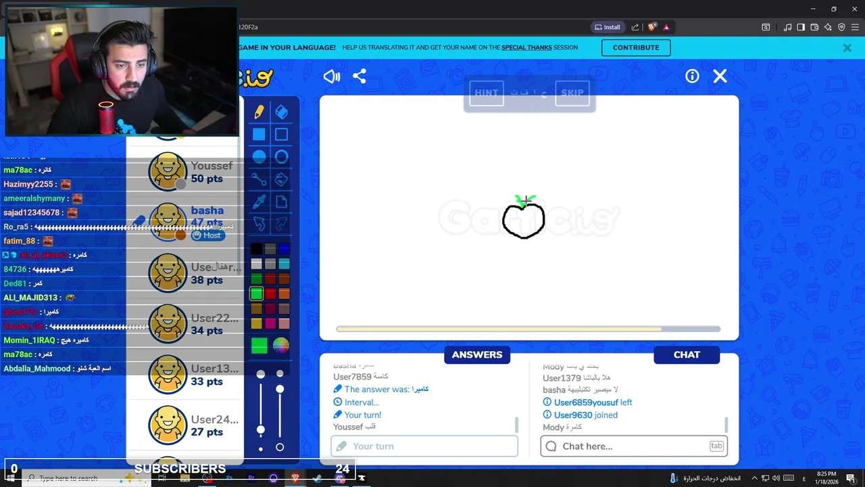The height and width of the screenshot is (487, 865).
Task: Open the Brave VPN shield icon
Action: [x=841, y=27]
